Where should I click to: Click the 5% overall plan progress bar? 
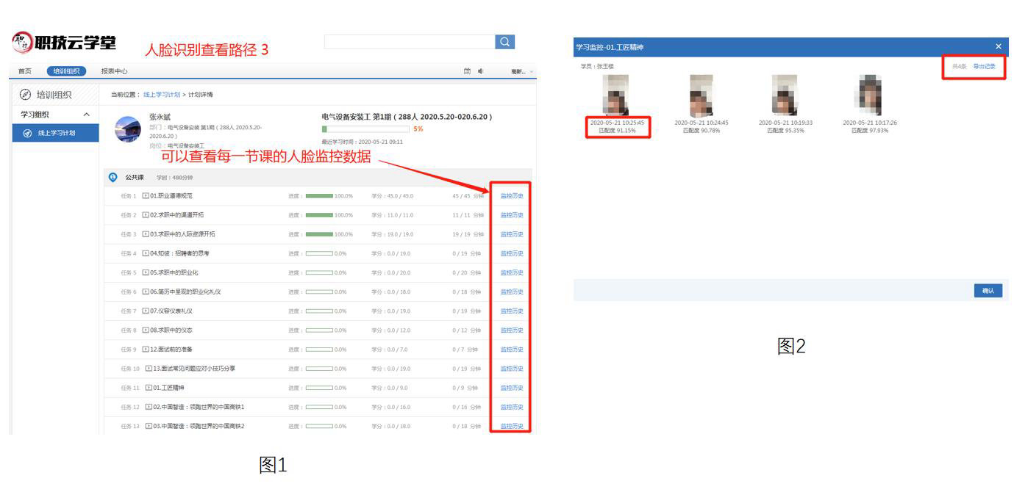point(365,129)
